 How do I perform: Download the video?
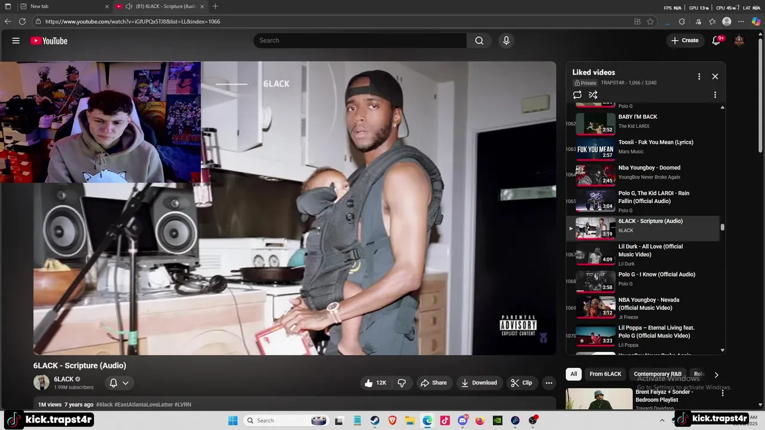[479, 383]
